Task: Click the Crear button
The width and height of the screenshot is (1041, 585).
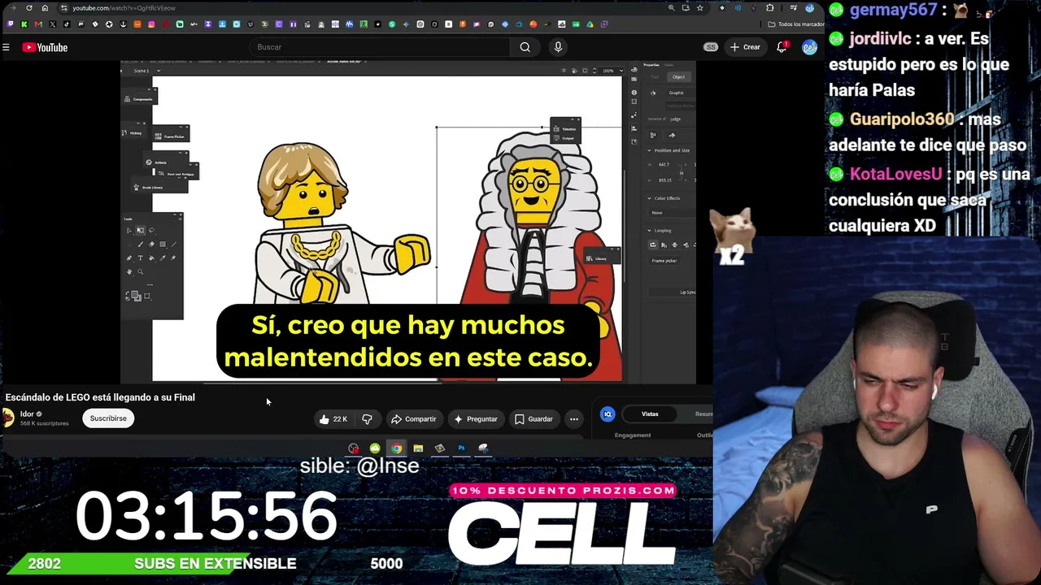Action: point(745,47)
